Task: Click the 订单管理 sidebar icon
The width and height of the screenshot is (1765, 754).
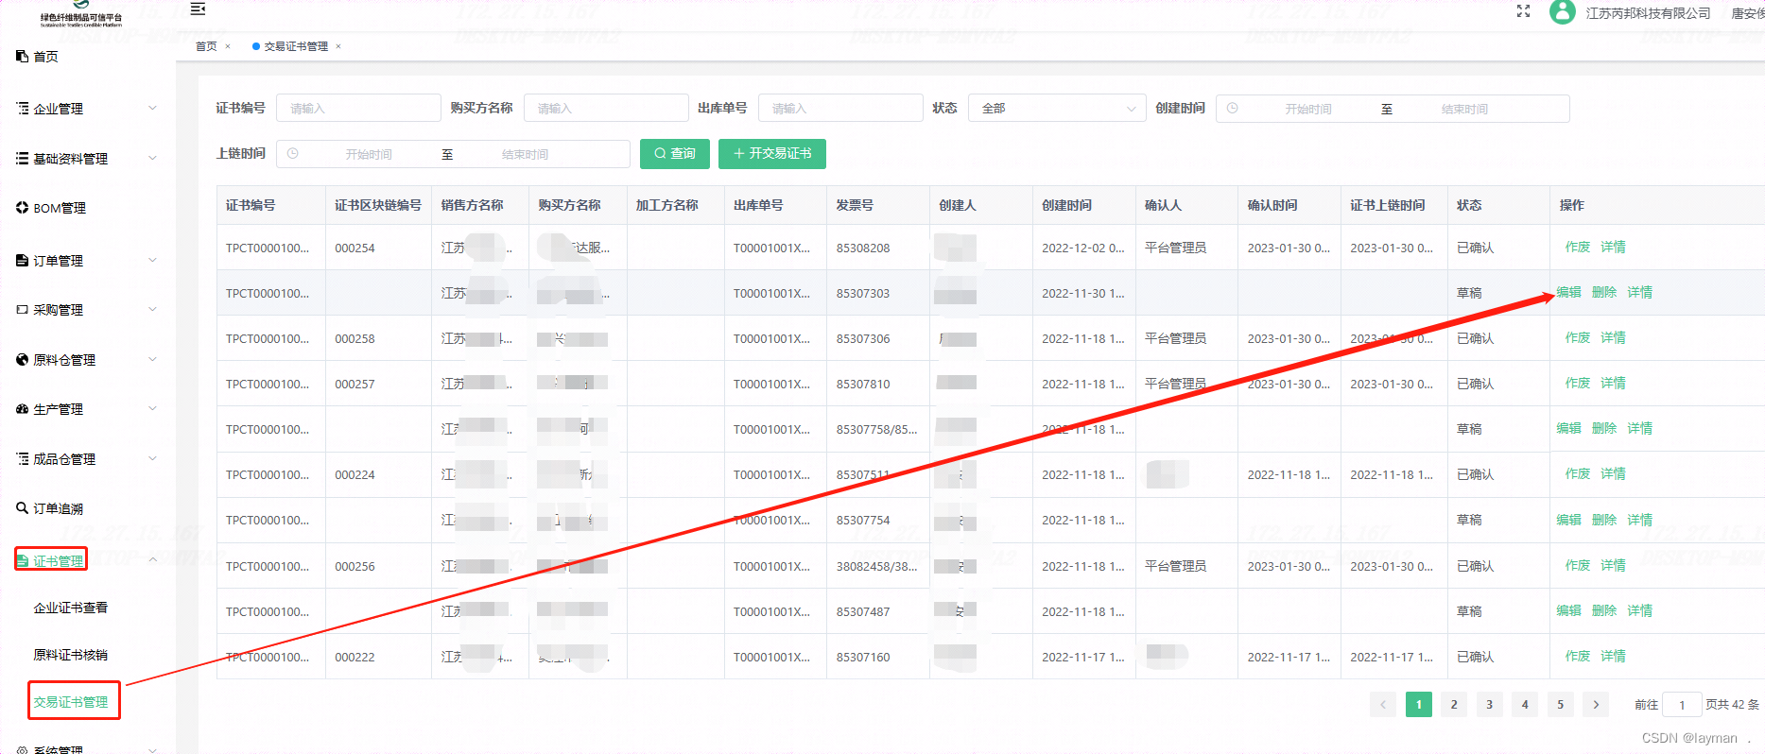Action: pos(23,261)
